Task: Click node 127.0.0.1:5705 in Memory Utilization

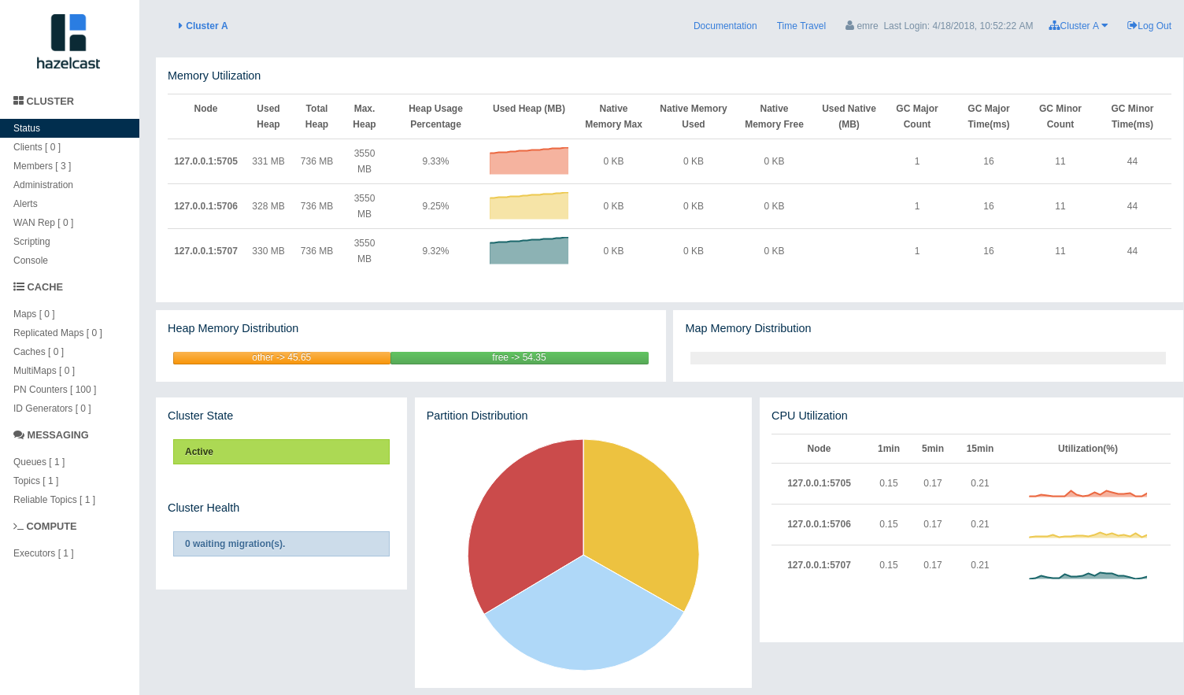Action: (205, 161)
